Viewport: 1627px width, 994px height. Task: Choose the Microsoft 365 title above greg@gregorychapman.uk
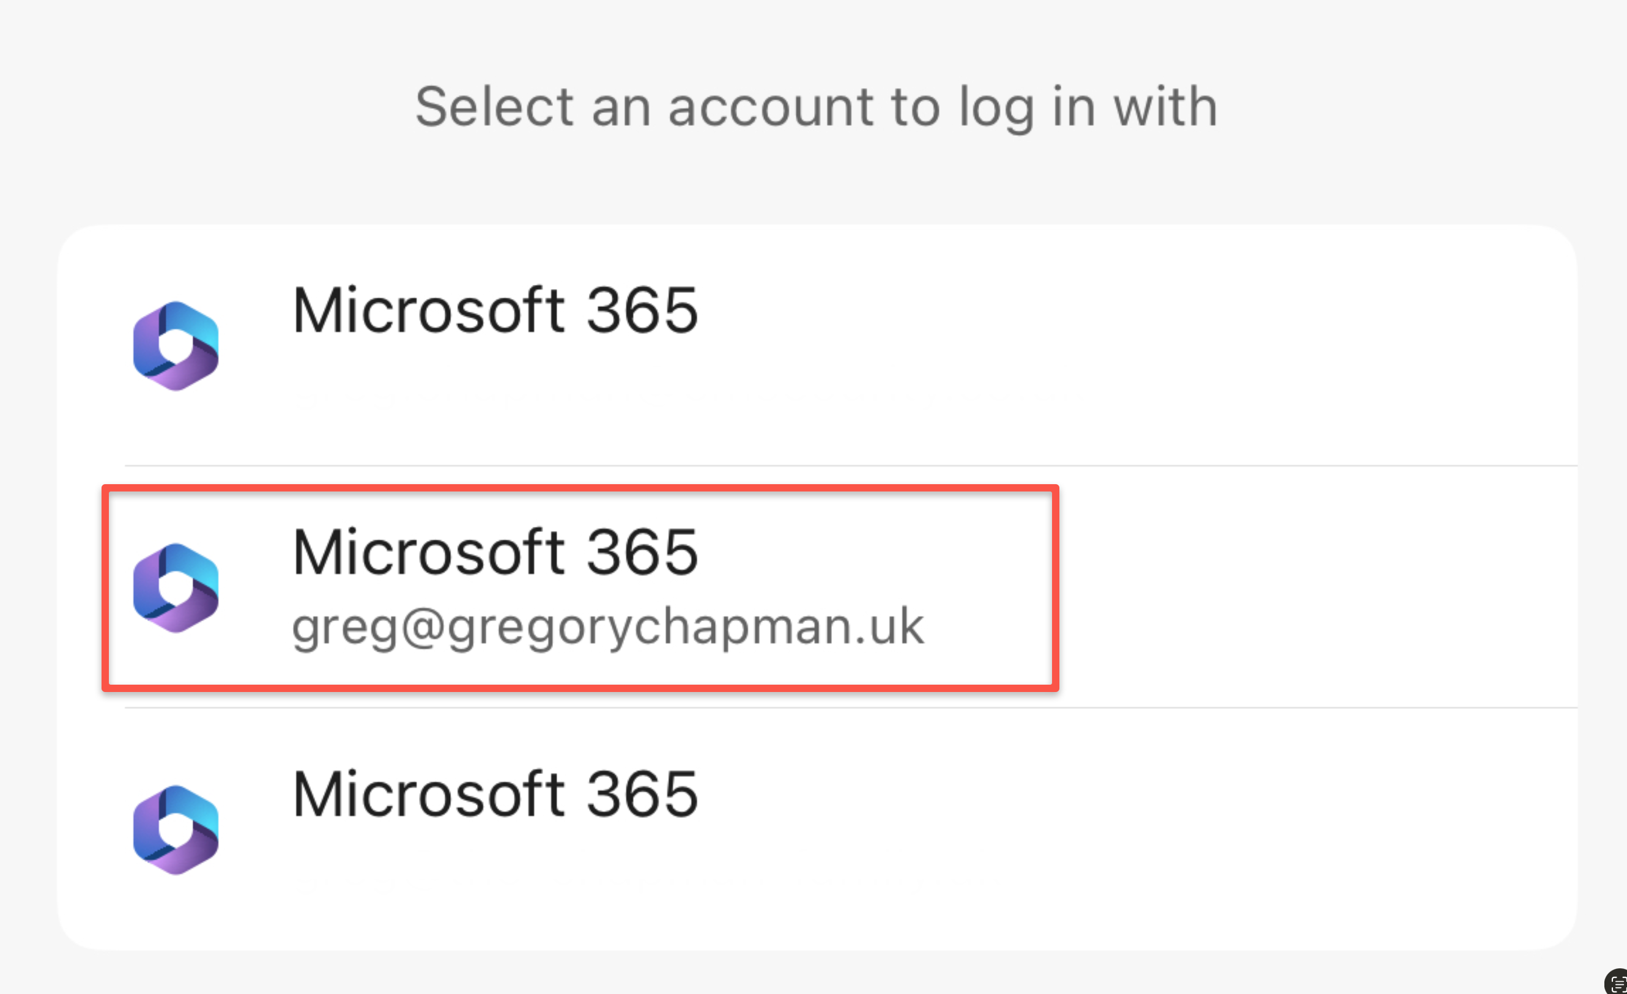[x=495, y=552]
